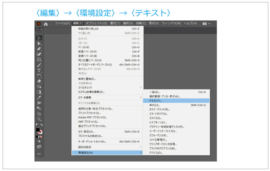Open the オブジェクト(O) menu

(x=97, y=23)
